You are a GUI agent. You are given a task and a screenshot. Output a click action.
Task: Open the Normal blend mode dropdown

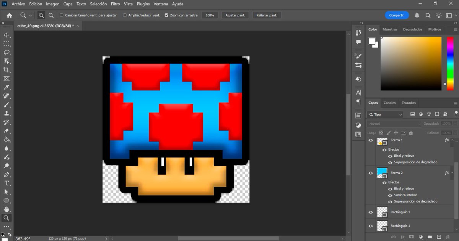pyautogui.click(x=394, y=124)
